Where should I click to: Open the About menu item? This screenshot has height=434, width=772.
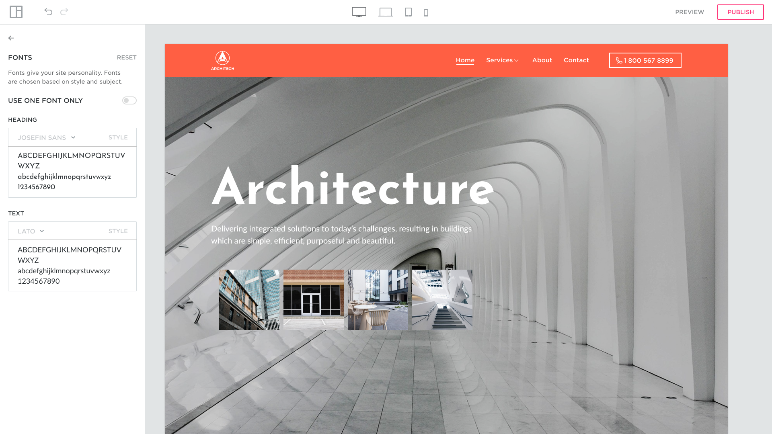pyautogui.click(x=542, y=60)
